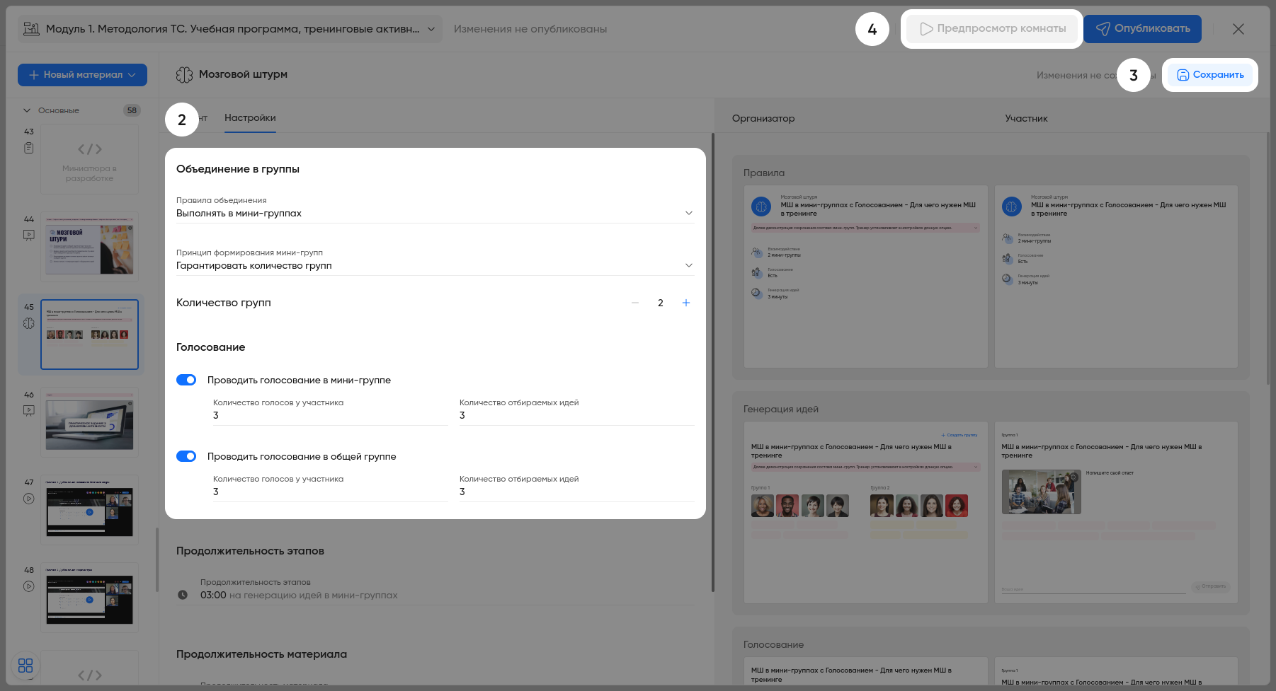Click the brain icon next to Мозговой штурм
The width and height of the screenshot is (1276, 691).
(x=184, y=75)
